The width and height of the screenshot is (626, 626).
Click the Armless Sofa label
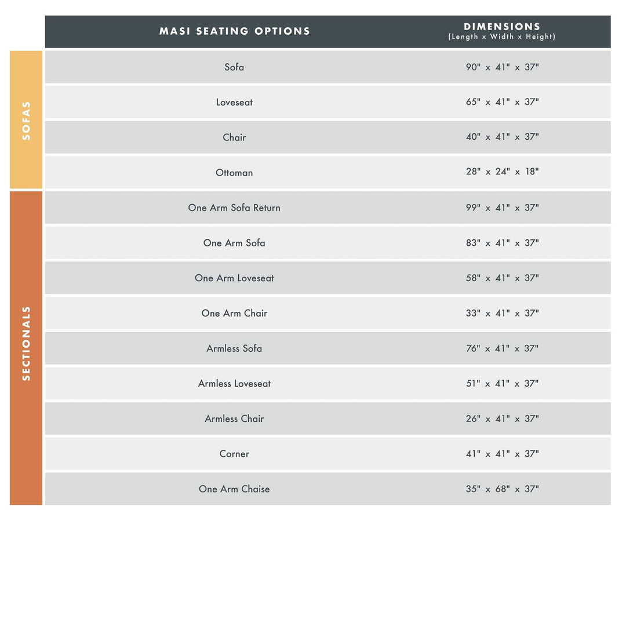[x=234, y=348]
